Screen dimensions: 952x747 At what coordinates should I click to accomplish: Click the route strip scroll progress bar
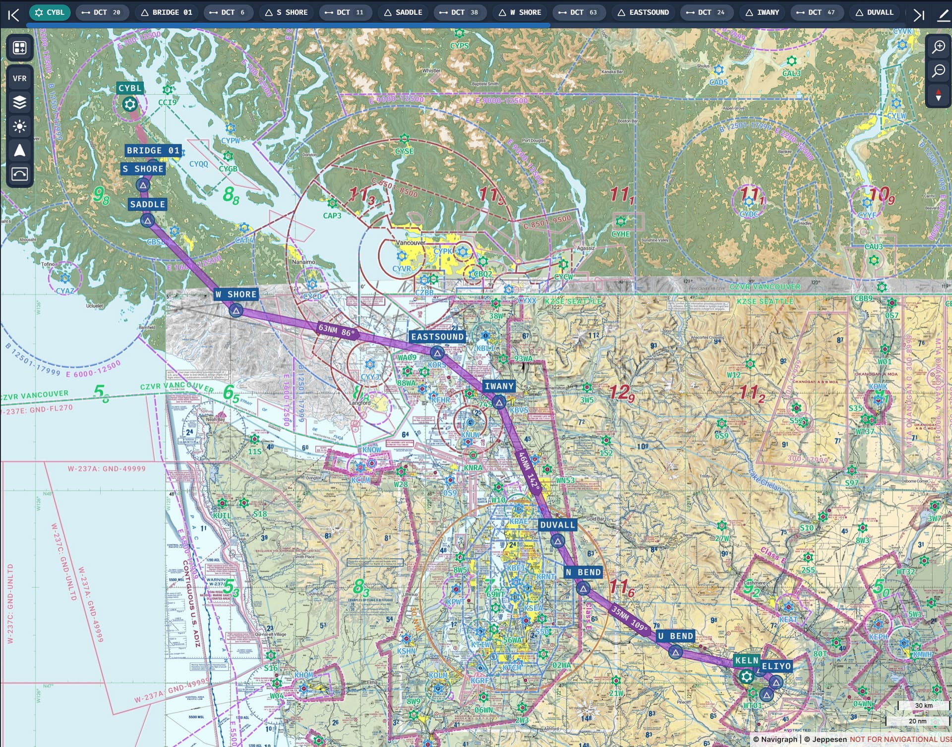point(288,24)
